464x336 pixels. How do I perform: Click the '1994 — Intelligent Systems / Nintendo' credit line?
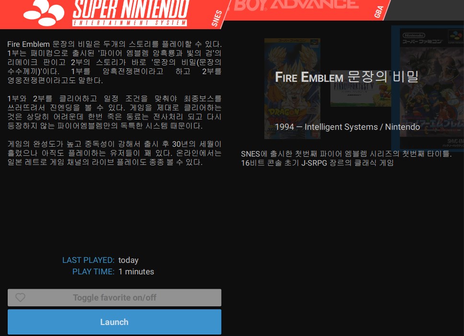pyautogui.click(x=347, y=127)
